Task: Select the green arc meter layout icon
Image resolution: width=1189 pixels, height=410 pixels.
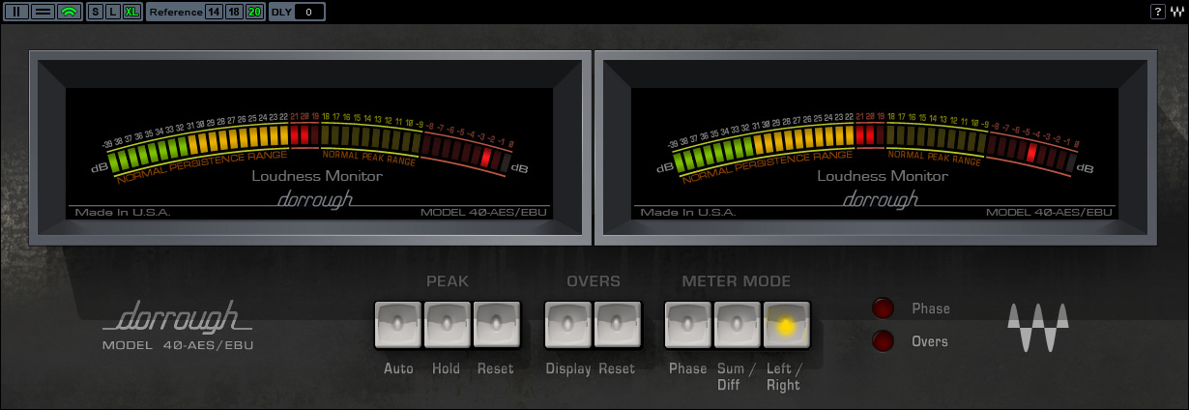Action: (x=68, y=12)
